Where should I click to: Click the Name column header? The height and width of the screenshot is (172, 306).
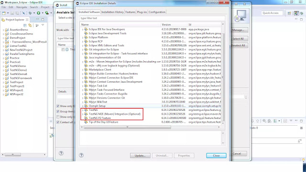coord(120,24)
